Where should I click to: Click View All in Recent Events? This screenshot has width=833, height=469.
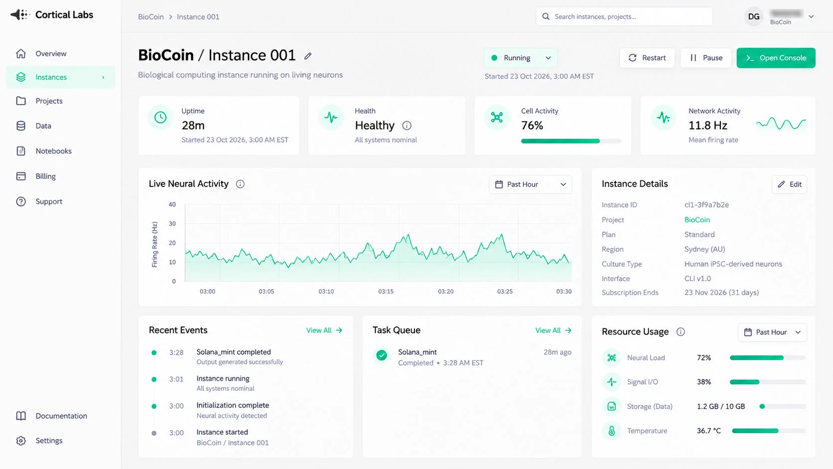[324, 330]
